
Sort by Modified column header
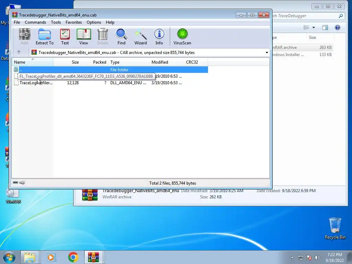click(166, 62)
